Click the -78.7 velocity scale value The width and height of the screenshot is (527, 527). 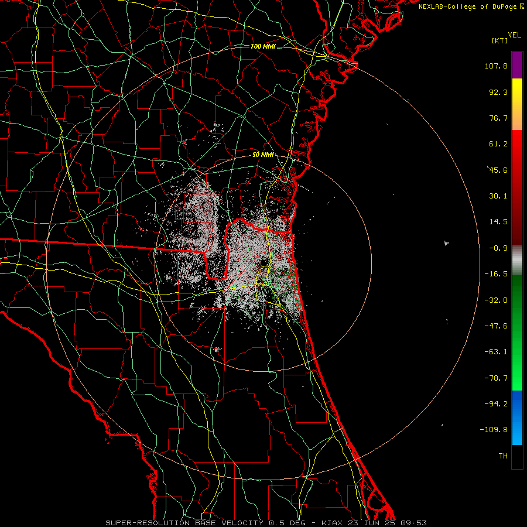496,378
